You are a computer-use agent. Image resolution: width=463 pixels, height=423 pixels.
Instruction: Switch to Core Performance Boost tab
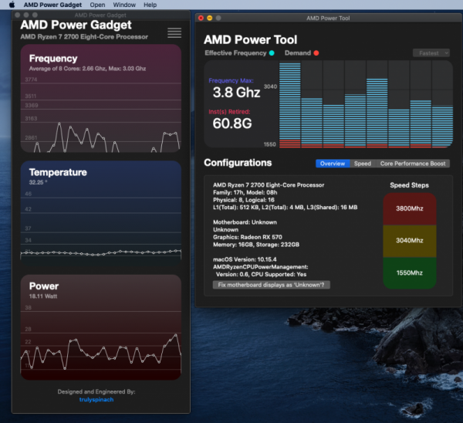coord(413,164)
